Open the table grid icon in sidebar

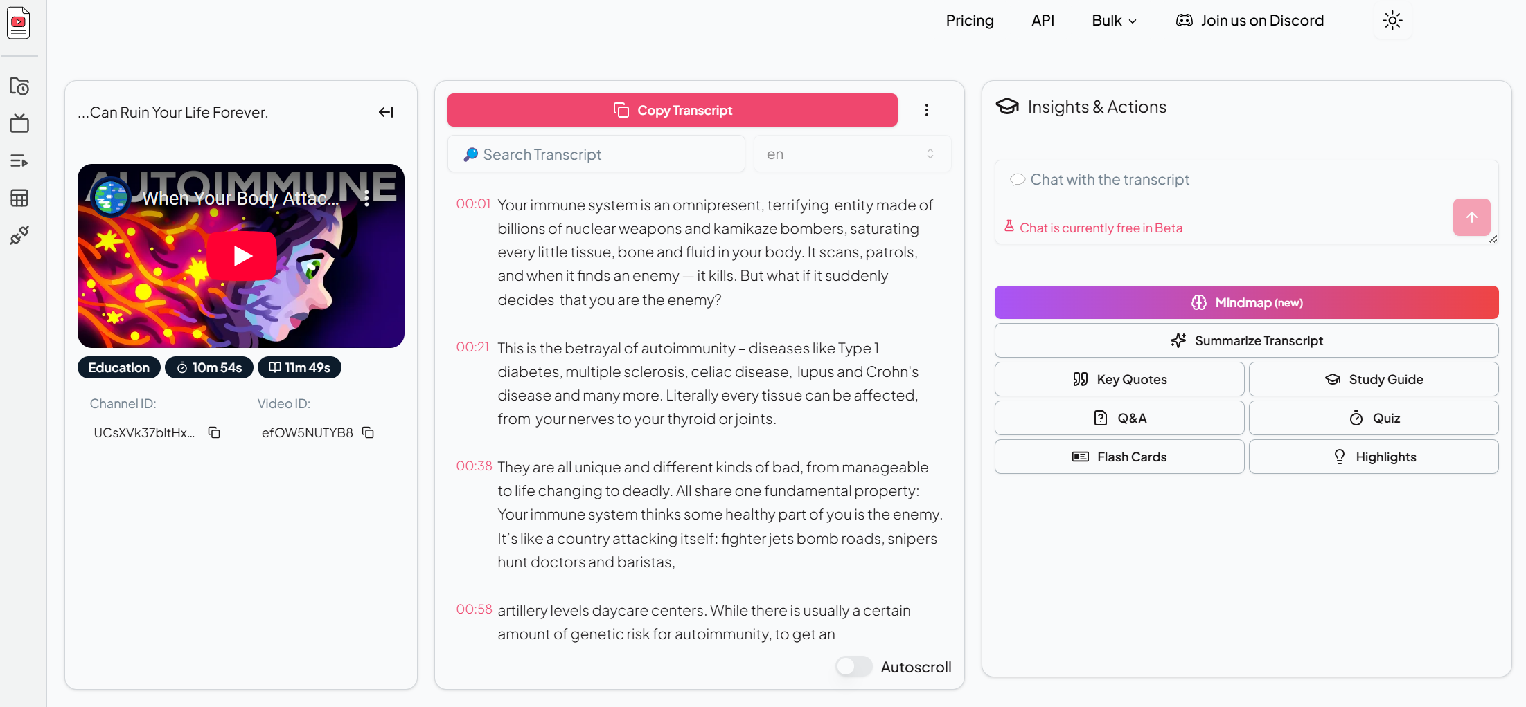[19, 199]
